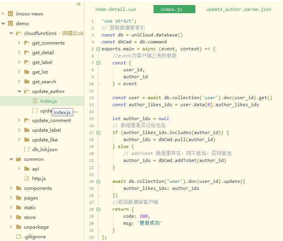Viewport: 283px width, 241px height.
Task: Expand the unpackage folder
Action: 11,227
